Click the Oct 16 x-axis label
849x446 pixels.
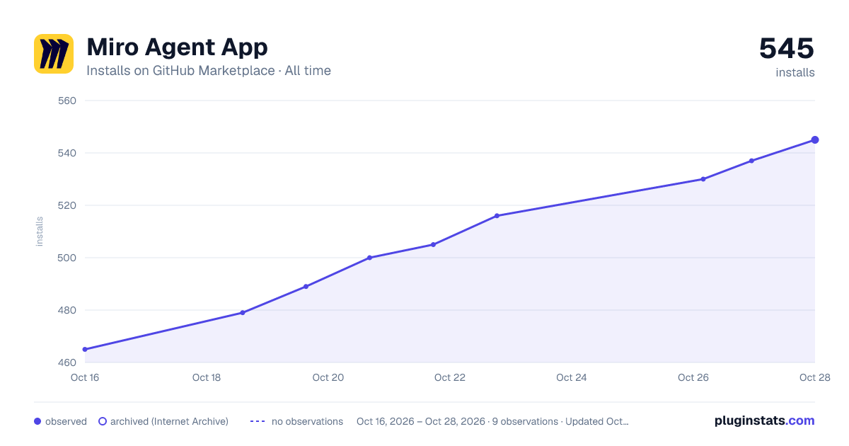click(x=85, y=377)
